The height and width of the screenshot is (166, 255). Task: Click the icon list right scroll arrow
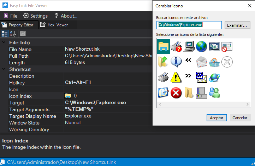coord(247,104)
